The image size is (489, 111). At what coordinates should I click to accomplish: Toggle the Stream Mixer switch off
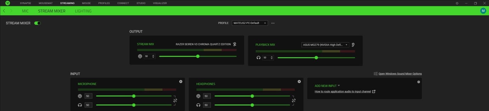point(38,23)
